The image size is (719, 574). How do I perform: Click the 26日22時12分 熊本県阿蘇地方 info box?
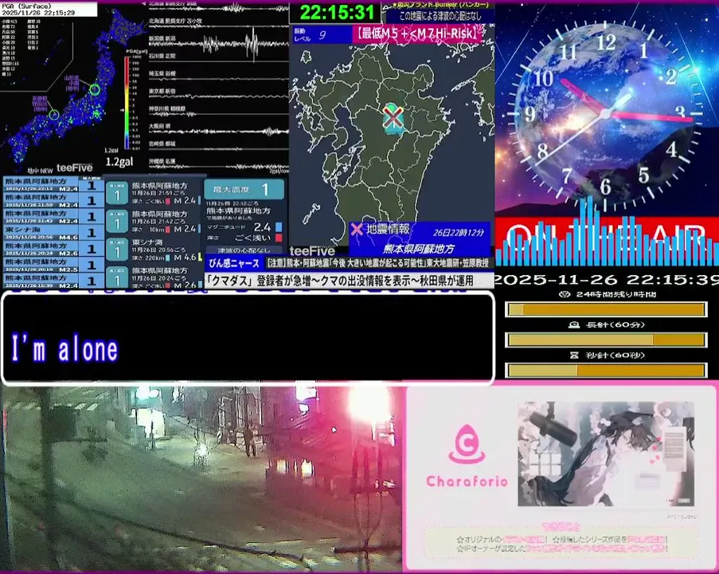pyautogui.click(x=419, y=239)
